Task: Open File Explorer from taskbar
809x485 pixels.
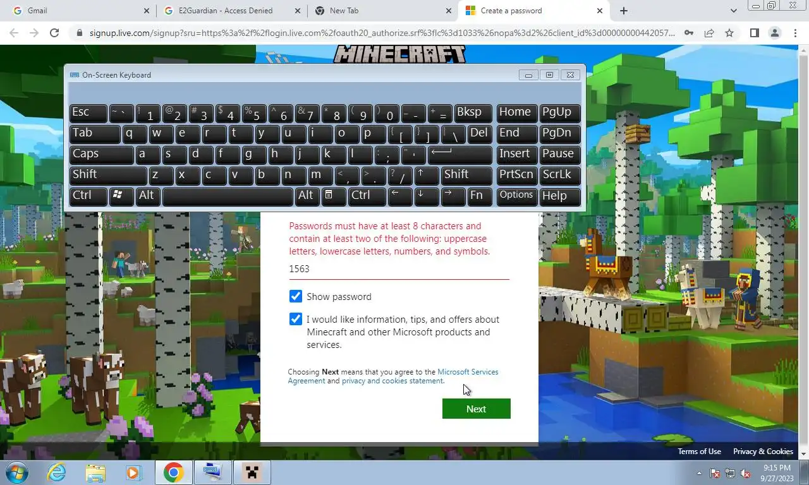Action: click(95, 472)
